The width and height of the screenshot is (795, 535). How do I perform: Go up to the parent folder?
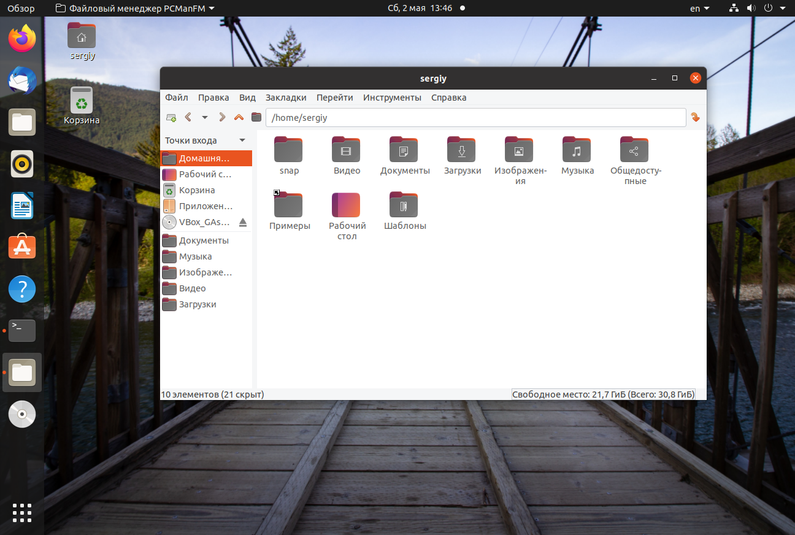239,117
